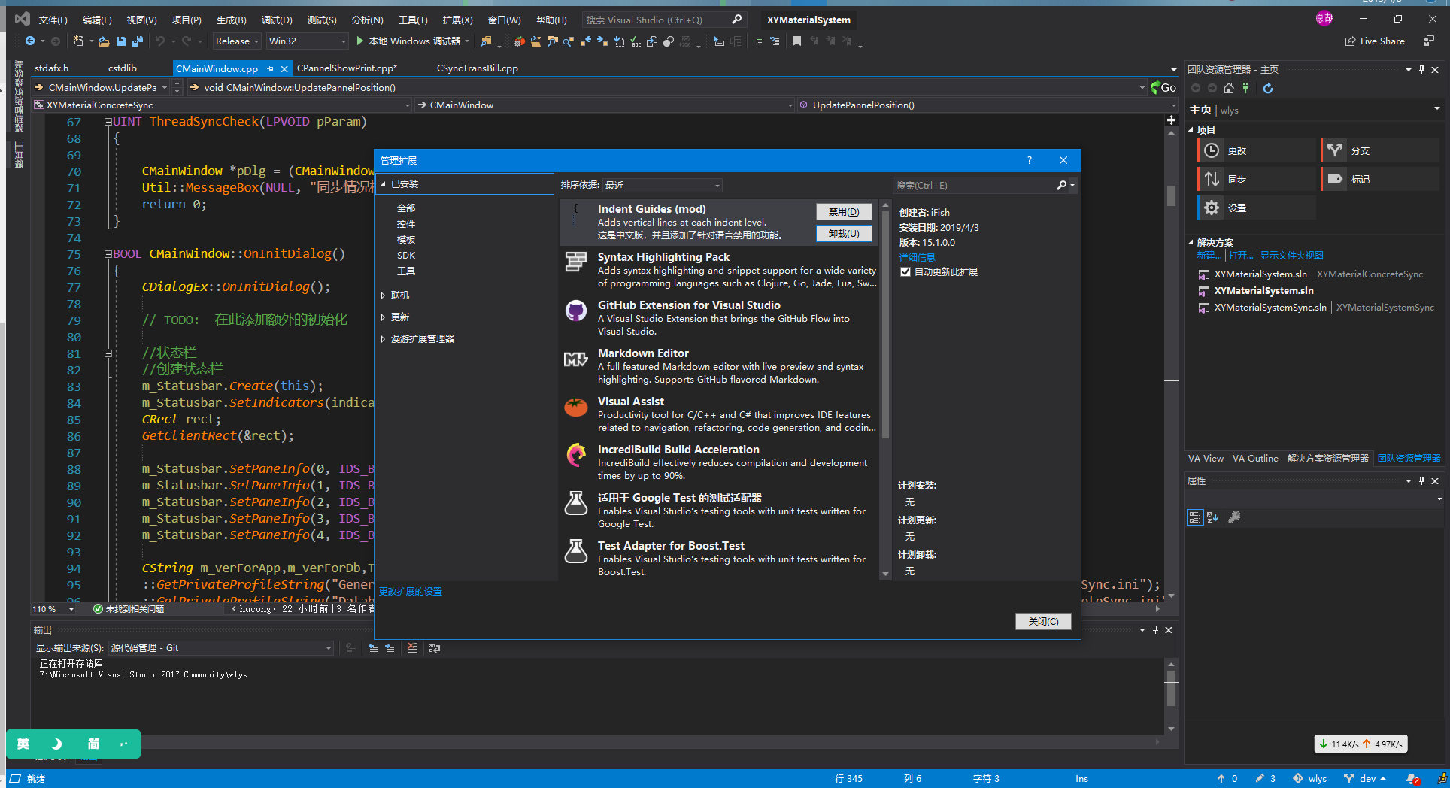Image resolution: width=1450 pixels, height=788 pixels.
Task: Toggle the breakpoint margin bookmark icon
Action: tap(796, 41)
